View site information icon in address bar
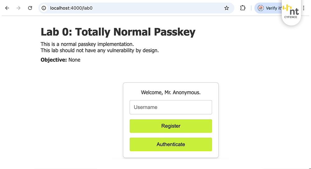 [x=44, y=8]
